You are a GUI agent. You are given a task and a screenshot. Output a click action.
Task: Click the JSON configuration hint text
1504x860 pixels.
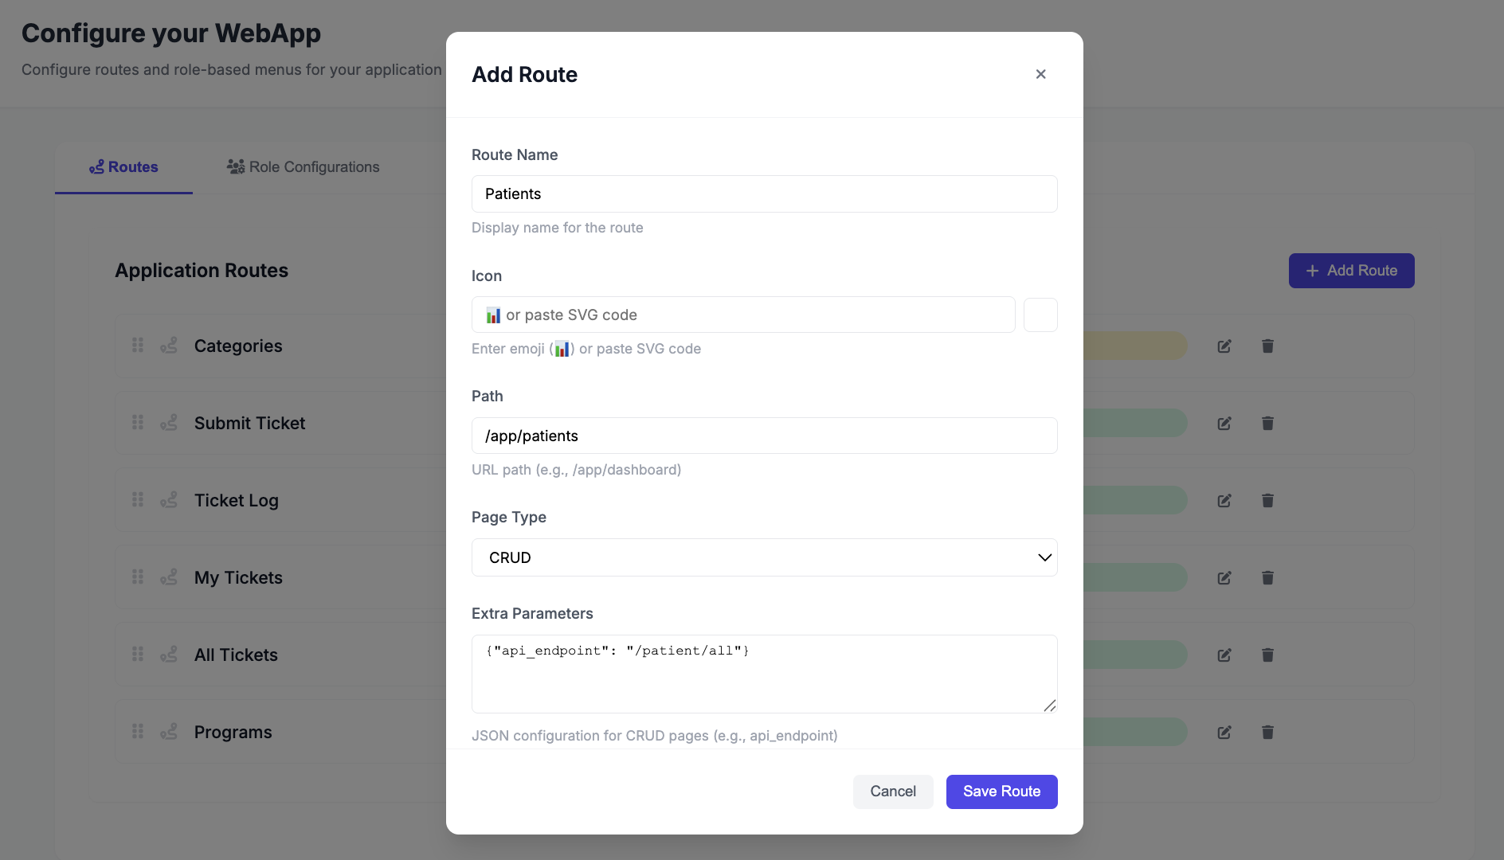pyautogui.click(x=655, y=736)
